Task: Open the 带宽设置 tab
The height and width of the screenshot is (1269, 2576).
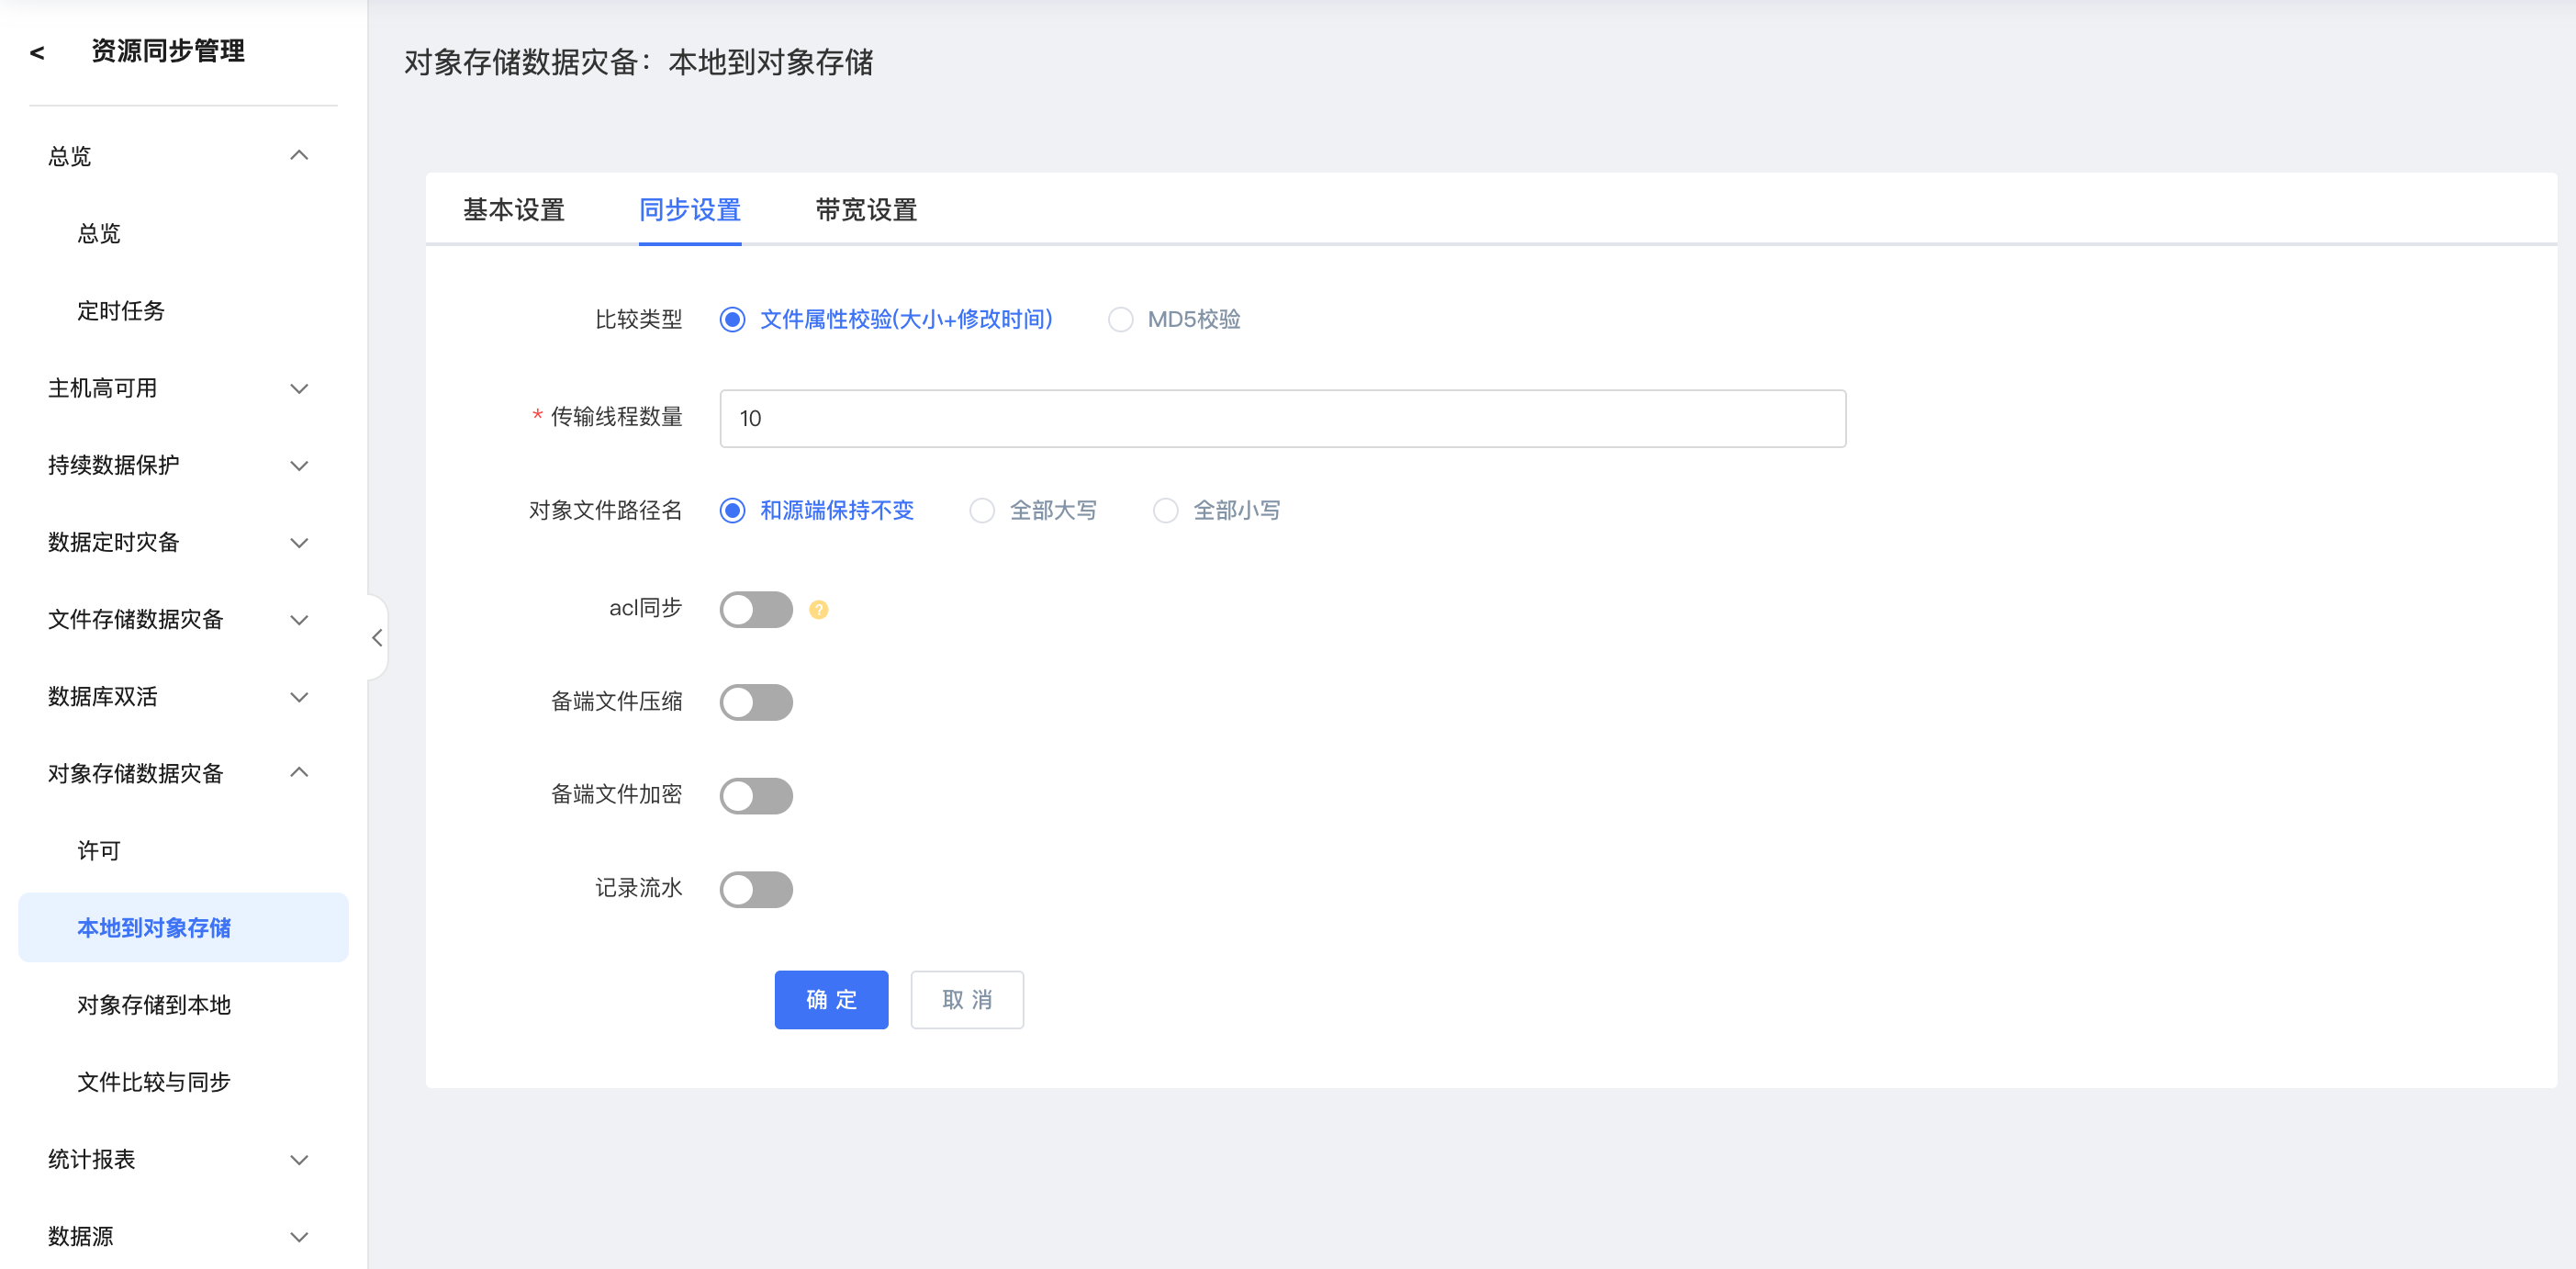Action: click(x=865, y=210)
